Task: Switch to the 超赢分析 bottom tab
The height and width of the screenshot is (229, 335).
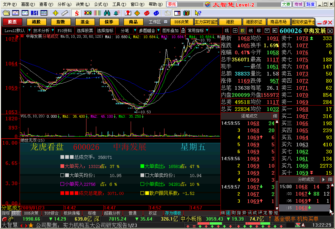Action: click(x=112, y=213)
